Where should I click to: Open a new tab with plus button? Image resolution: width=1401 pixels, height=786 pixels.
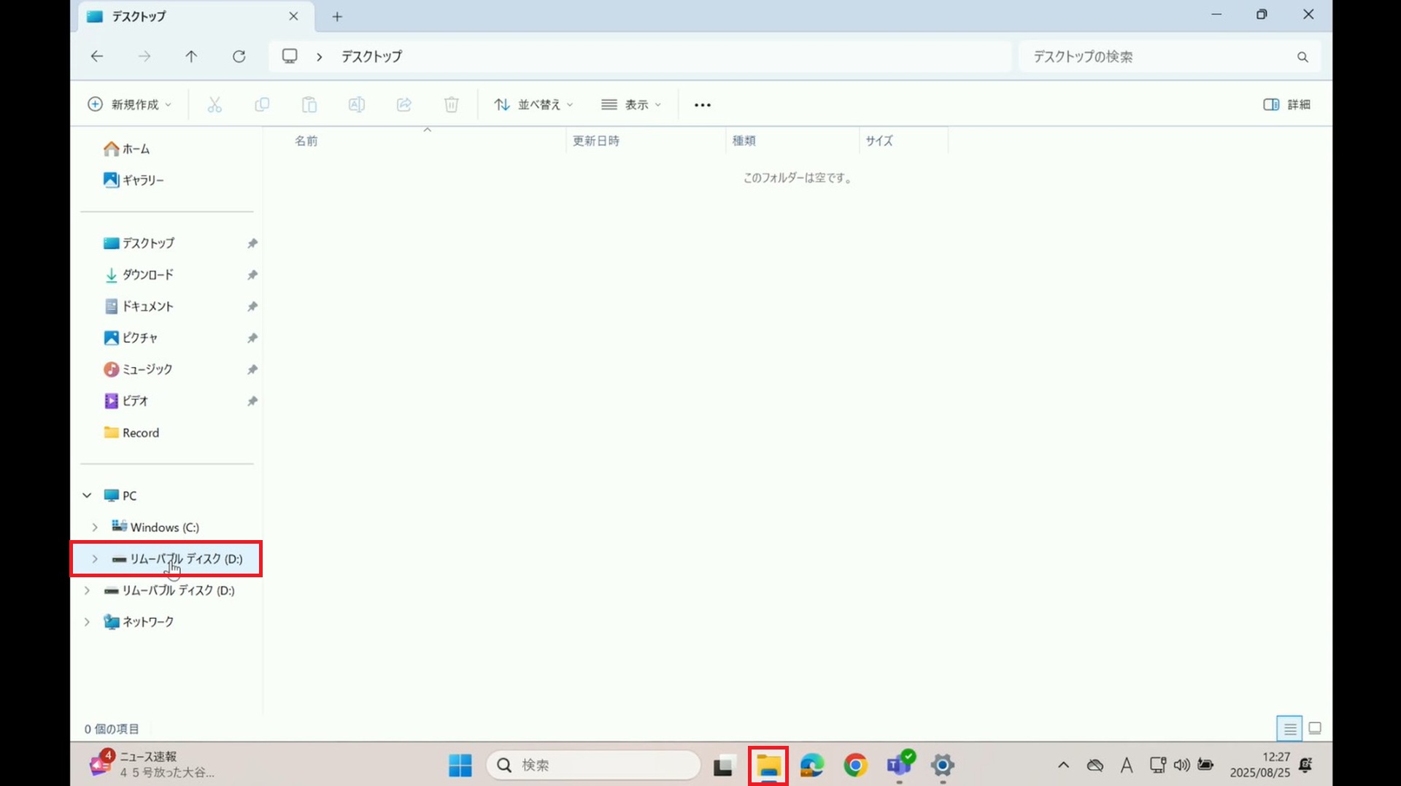337,17
